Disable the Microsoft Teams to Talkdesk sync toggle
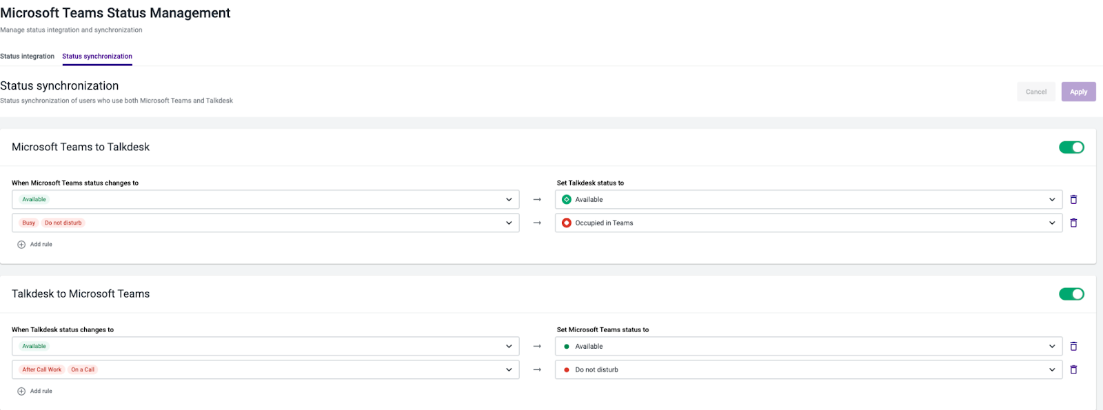This screenshot has width=1103, height=410. click(x=1071, y=147)
